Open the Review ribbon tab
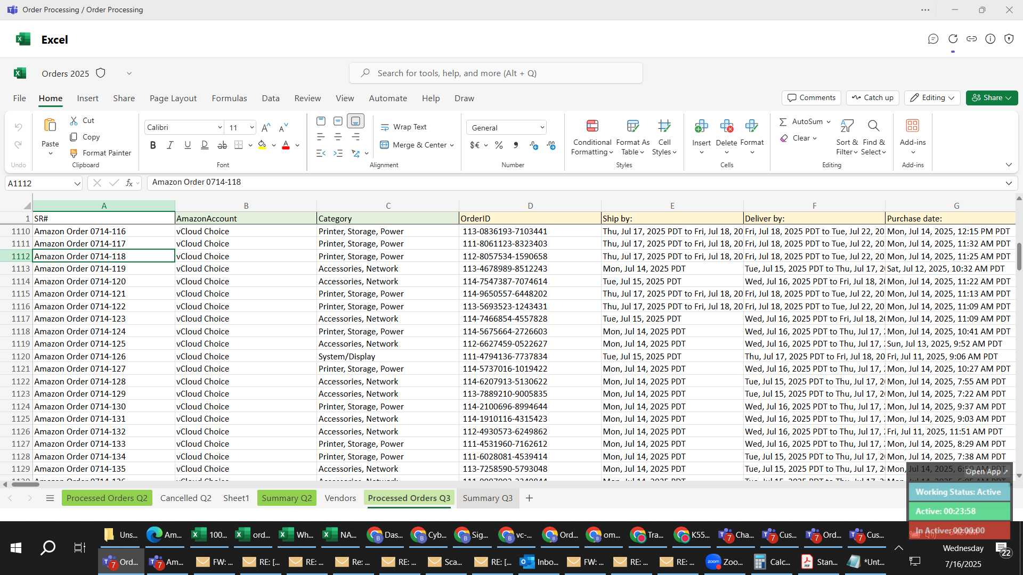This screenshot has width=1023, height=575. tap(307, 98)
